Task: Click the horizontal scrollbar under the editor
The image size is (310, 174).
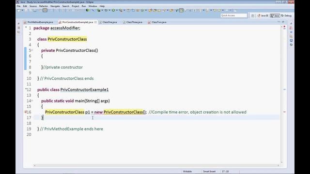Action: [x=156, y=165]
